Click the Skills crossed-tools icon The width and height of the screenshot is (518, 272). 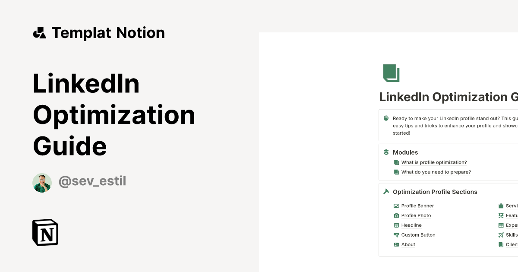[501, 235]
